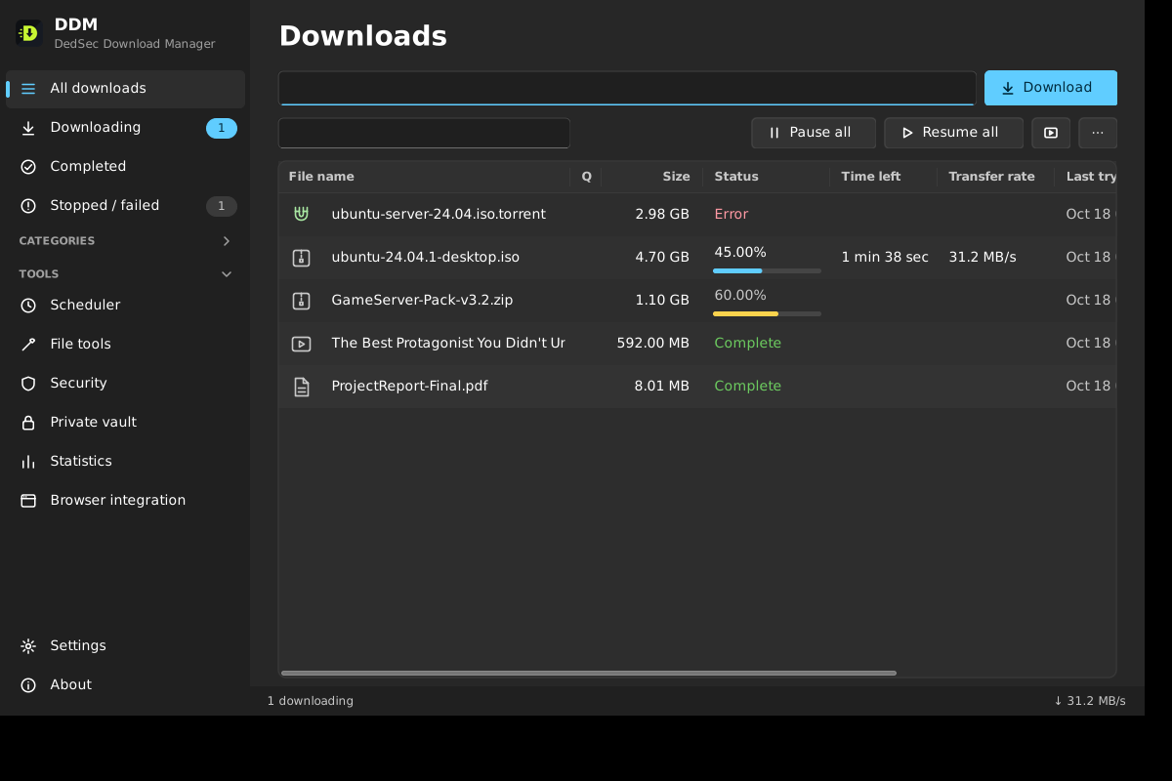Click the Resume all button

coord(954,133)
